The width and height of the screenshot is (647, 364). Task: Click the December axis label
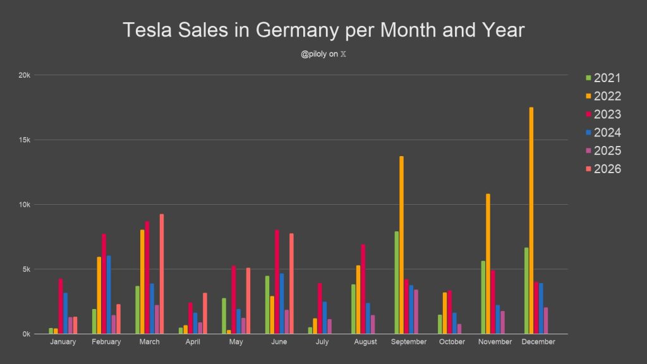(538, 342)
